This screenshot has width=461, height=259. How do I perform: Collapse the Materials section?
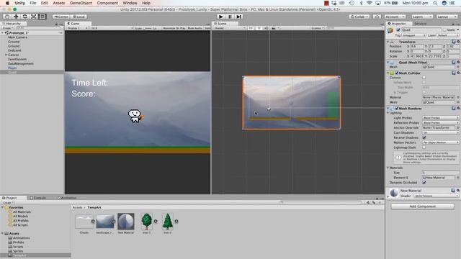388,168
